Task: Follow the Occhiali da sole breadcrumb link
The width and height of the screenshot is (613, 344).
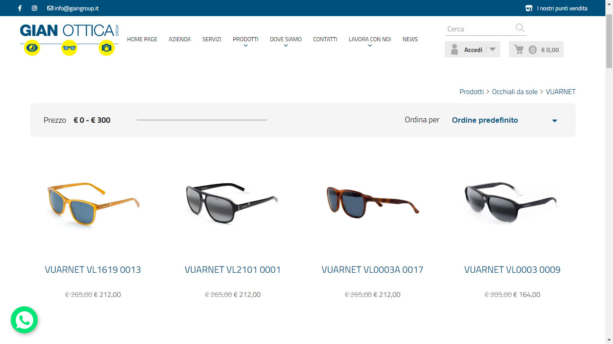Action: pos(515,92)
